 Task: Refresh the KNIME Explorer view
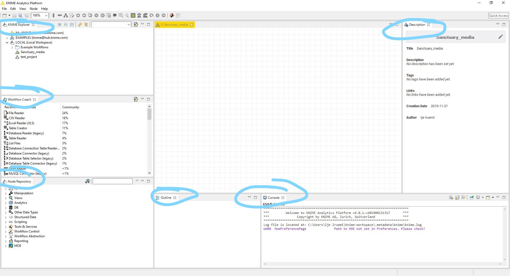(x=80, y=24)
